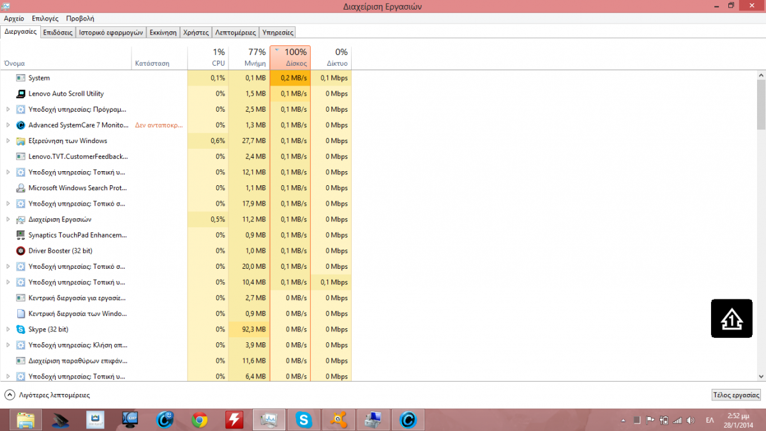
Task: Show hidden system tray icons
Action: pos(623,421)
